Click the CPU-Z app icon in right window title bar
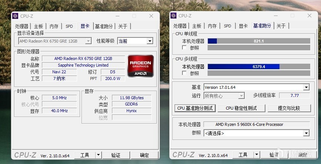The width and height of the screenshot is (321, 164). point(173,16)
